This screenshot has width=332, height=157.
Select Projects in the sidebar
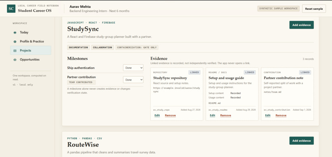tap(30, 50)
